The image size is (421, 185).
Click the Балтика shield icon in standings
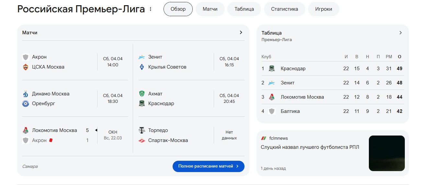point(272,111)
